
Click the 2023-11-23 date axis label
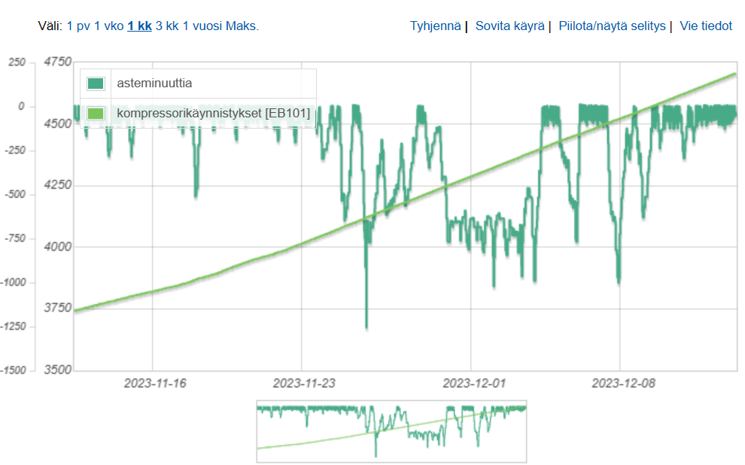tap(304, 383)
